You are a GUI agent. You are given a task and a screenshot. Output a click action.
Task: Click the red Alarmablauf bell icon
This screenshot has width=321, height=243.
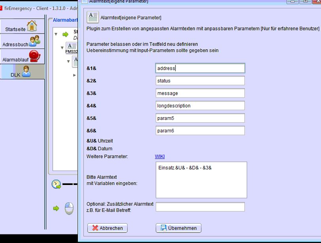(35, 56)
